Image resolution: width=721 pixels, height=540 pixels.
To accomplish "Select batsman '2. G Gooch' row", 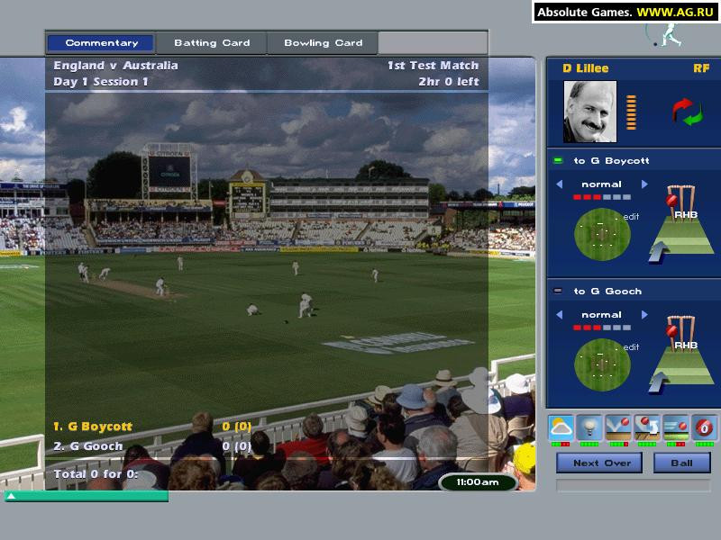I will 152,445.
